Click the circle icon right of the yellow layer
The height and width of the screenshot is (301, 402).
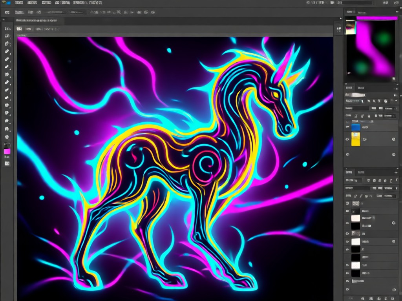point(393,139)
